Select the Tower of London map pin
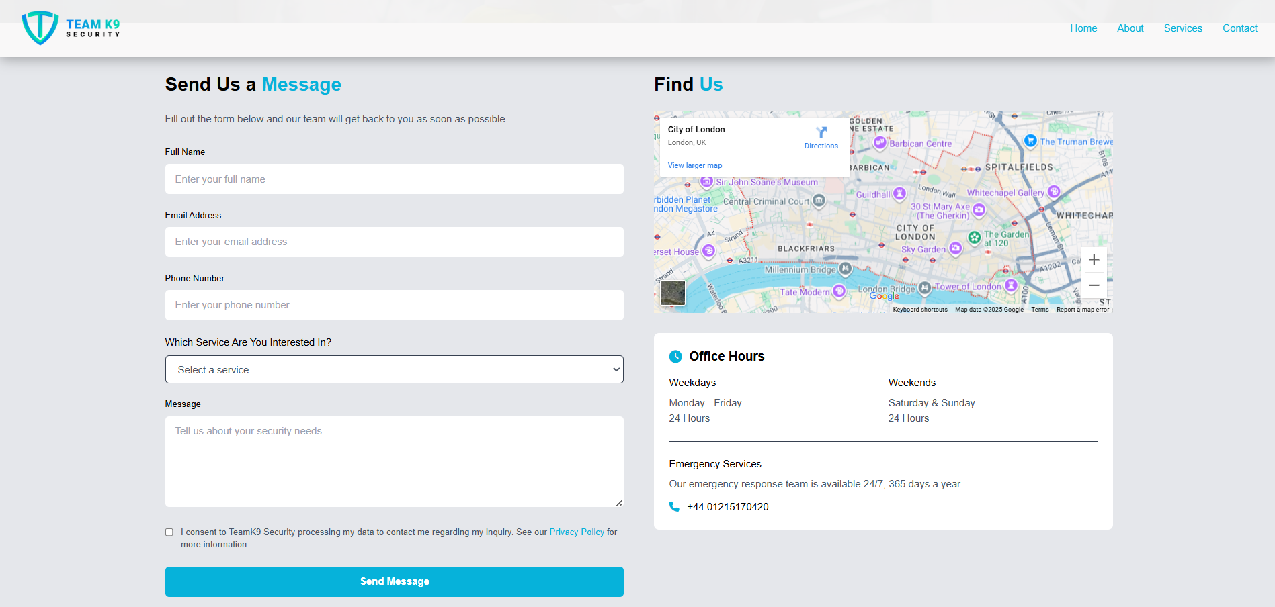This screenshot has width=1275, height=607. (1010, 286)
